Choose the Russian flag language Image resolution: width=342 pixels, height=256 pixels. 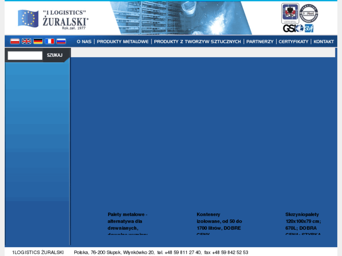pyautogui.click(x=61, y=41)
